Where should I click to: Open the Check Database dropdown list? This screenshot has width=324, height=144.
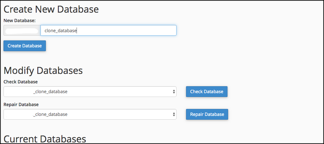(x=90, y=92)
